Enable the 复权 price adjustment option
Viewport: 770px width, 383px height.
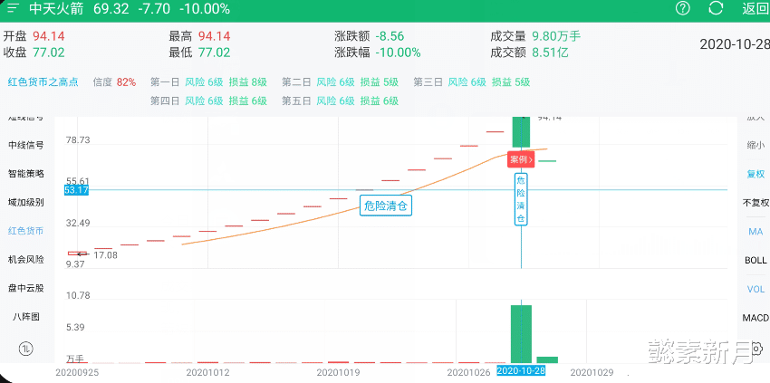[x=756, y=174]
